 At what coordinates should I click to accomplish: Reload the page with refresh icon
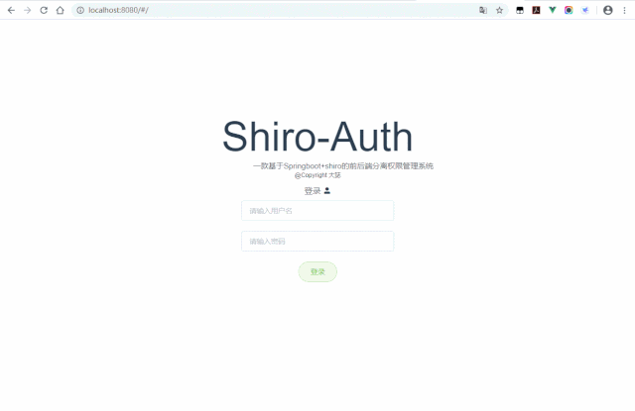point(44,10)
